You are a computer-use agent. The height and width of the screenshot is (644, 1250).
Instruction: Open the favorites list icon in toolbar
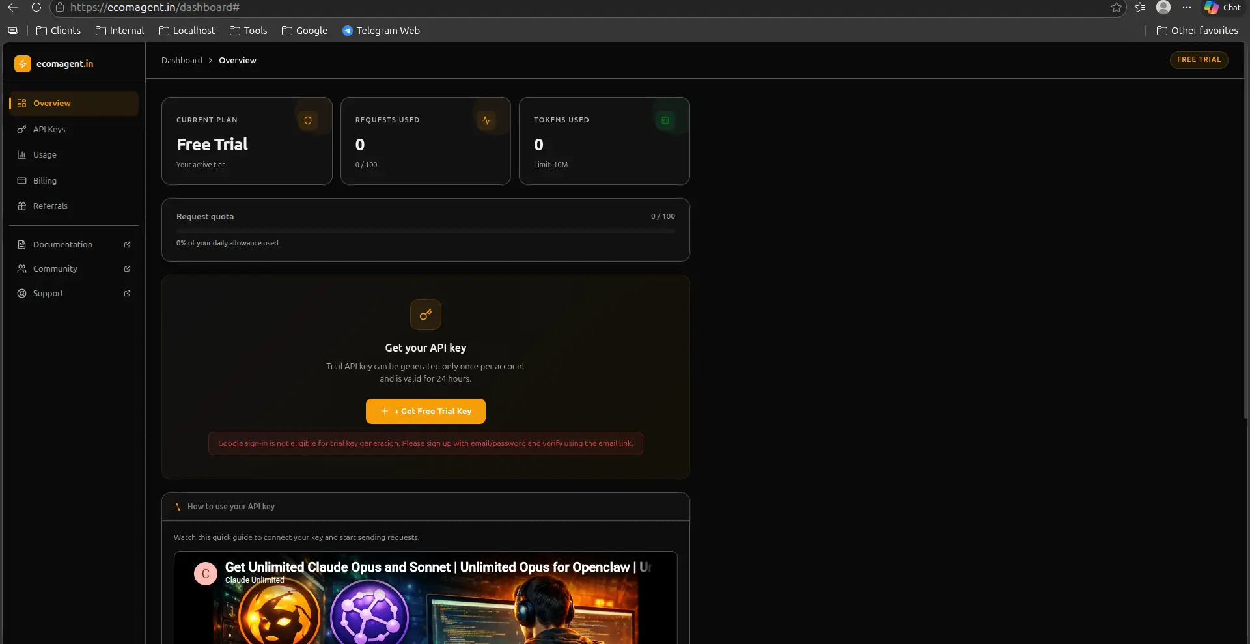point(1140,7)
